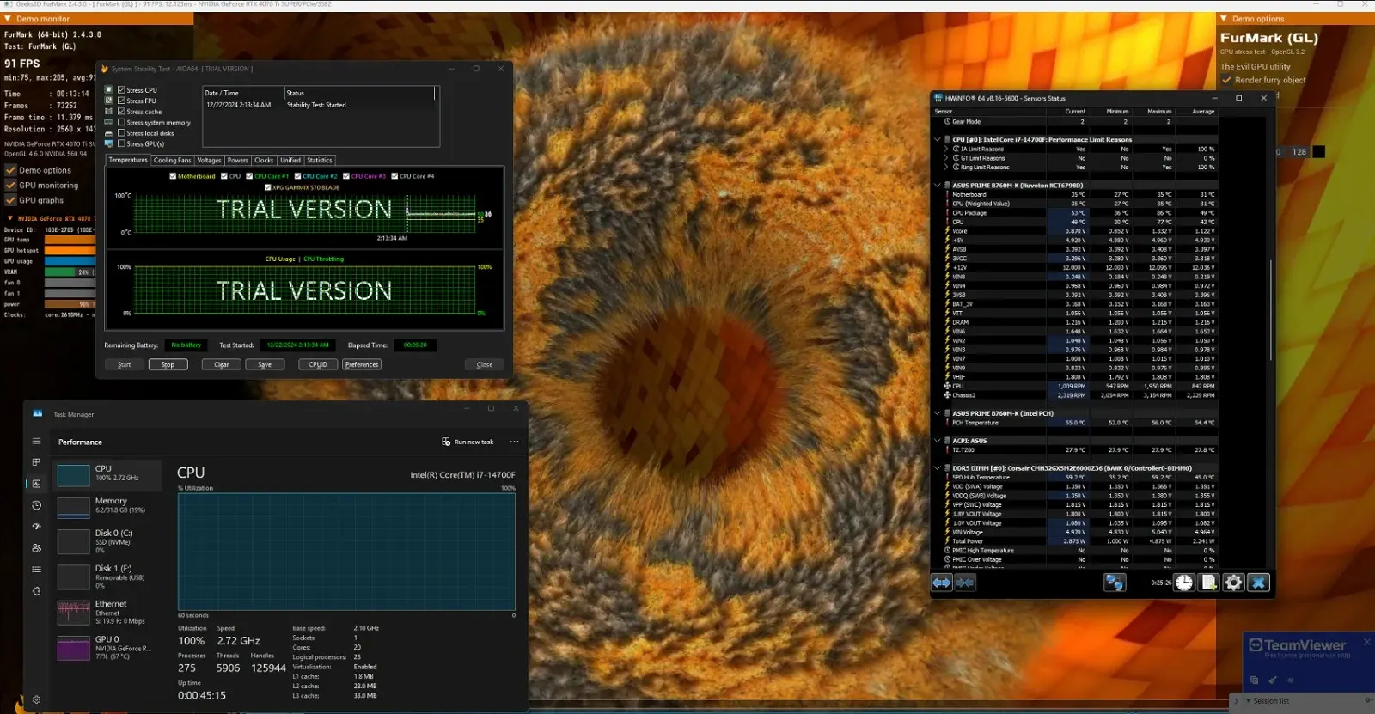Screen dimensions: 1375x714
Task: Click Clear button in AIDA64
Action: click(x=222, y=364)
